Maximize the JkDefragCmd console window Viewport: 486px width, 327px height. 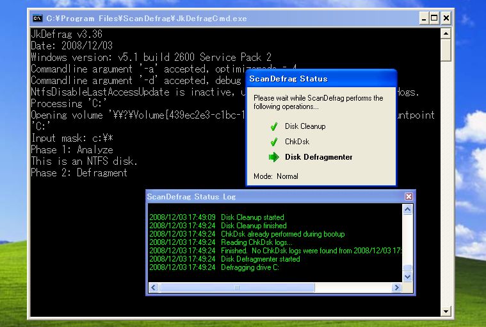435,19
